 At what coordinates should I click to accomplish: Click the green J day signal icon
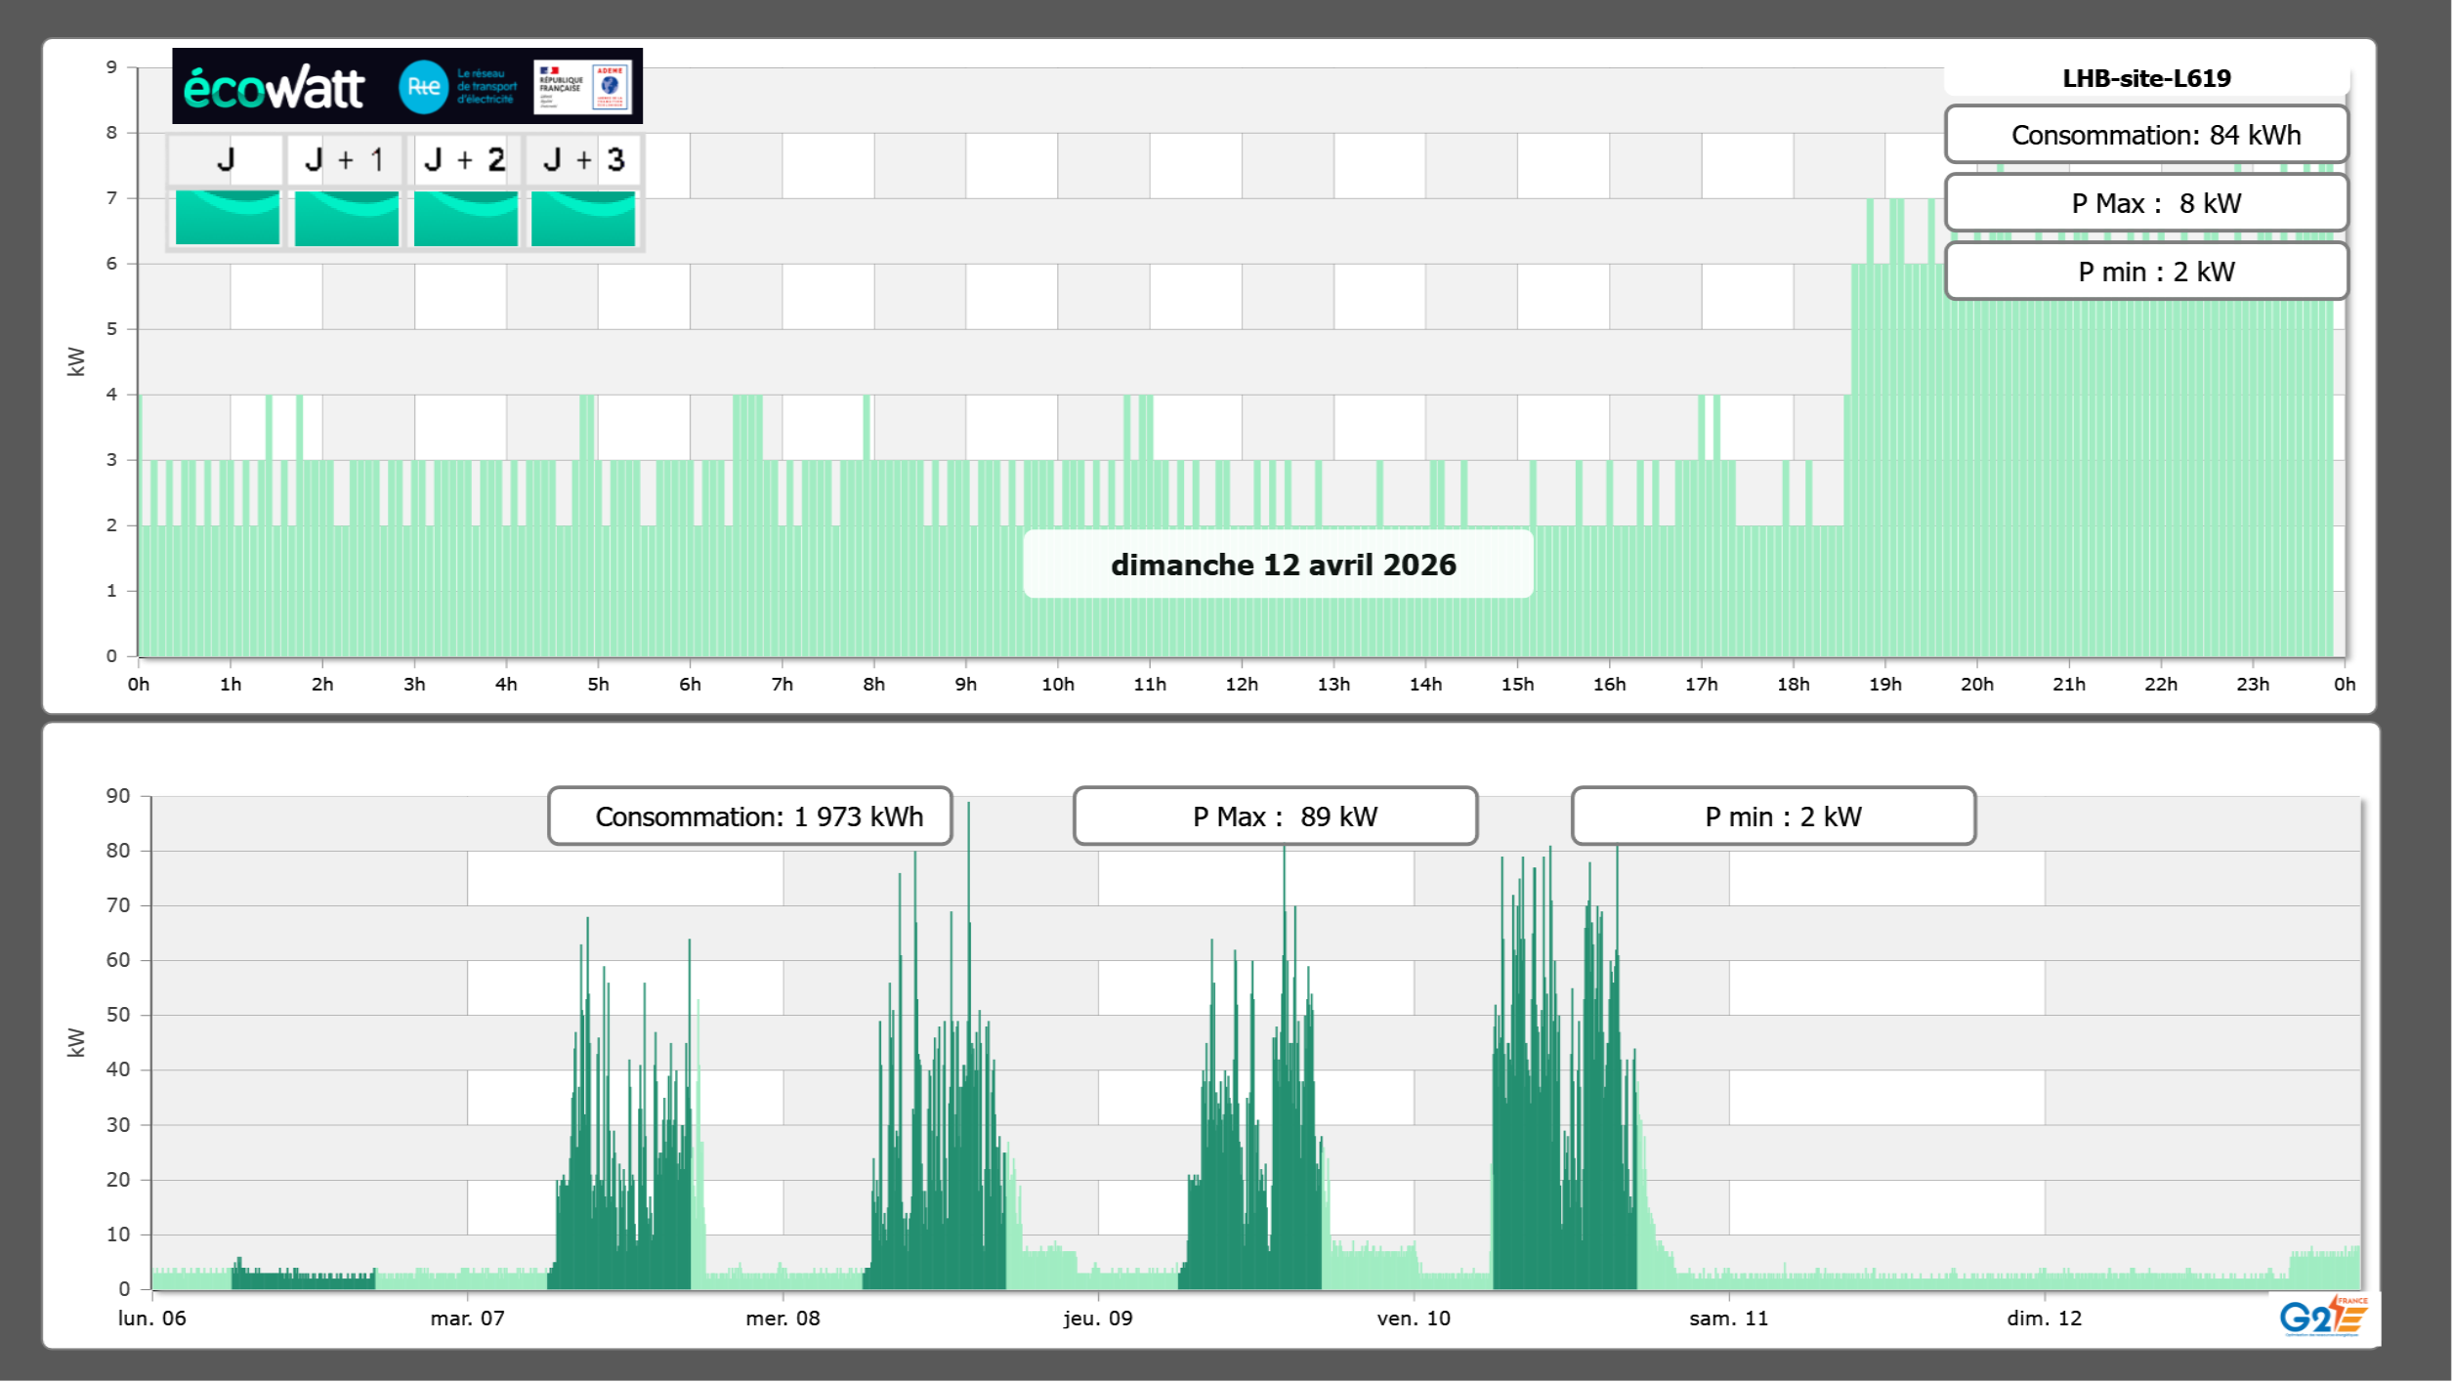pyautogui.click(x=227, y=218)
